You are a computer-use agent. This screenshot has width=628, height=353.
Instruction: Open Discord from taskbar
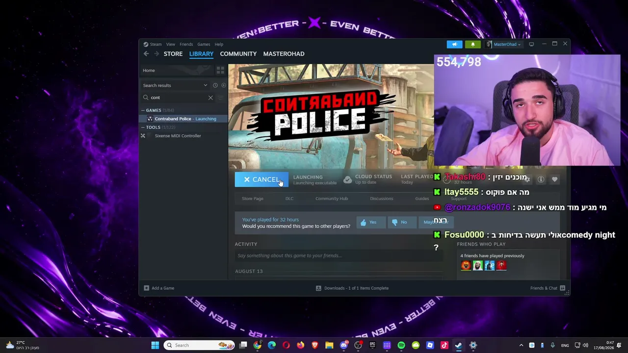tap(344, 345)
